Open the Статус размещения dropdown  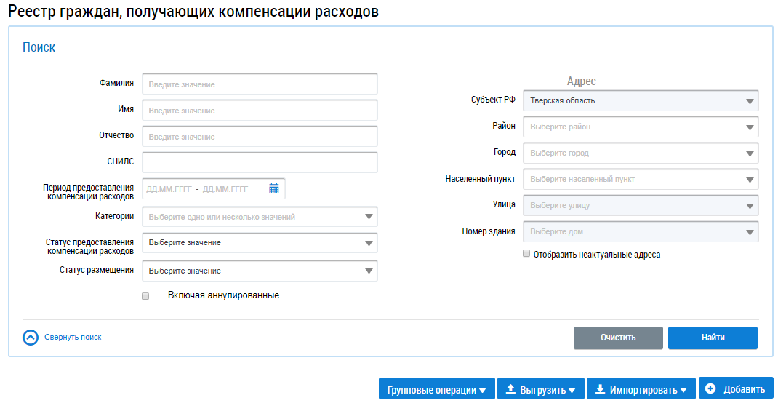pos(260,271)
